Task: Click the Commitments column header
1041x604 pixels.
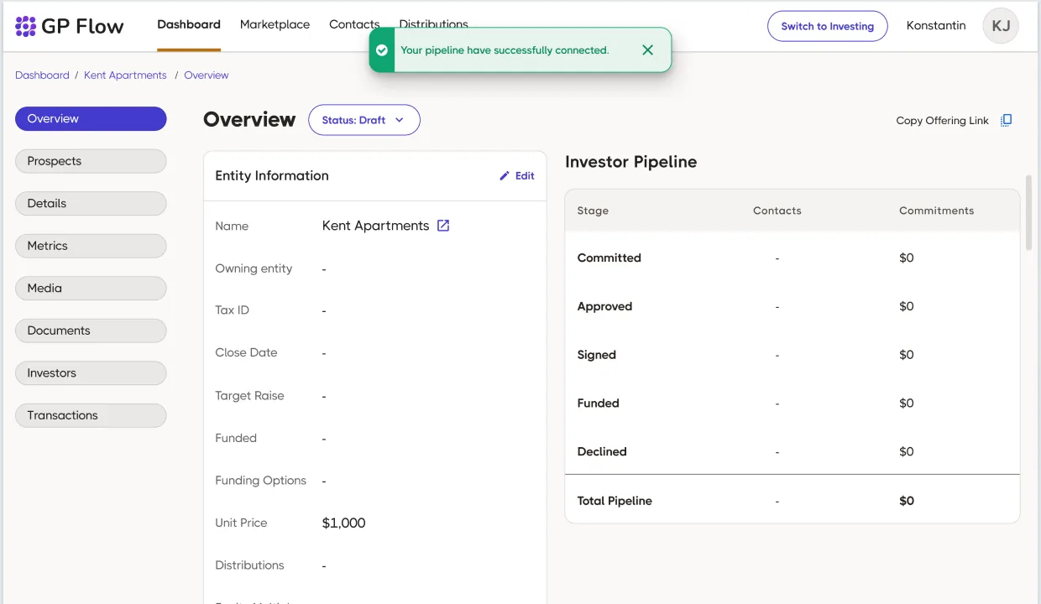Action: click(936, 211)
